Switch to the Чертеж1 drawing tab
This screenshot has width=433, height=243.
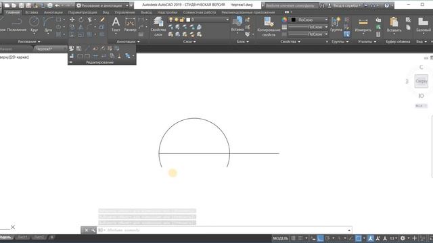tap(44, 49)
